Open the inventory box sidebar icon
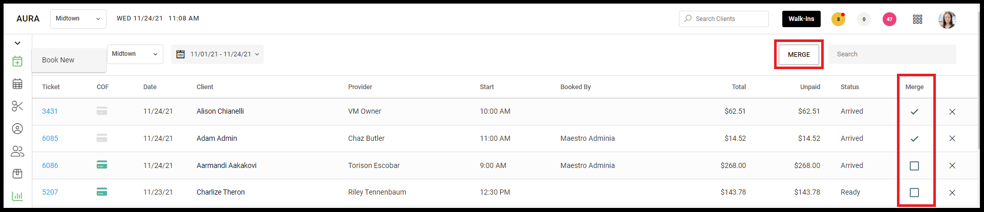This screenshot has height=212, width=984. click(x=17, y=174)
